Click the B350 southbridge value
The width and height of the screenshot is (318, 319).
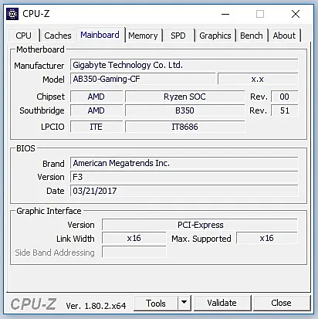pos(184,110)
